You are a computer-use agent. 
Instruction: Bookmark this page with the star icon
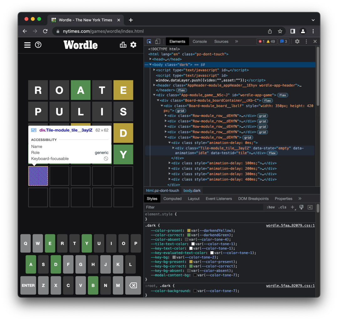280,31
